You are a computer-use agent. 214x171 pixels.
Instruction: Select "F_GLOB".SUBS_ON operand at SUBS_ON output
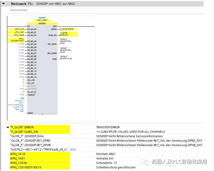click(x=68, y=34)
